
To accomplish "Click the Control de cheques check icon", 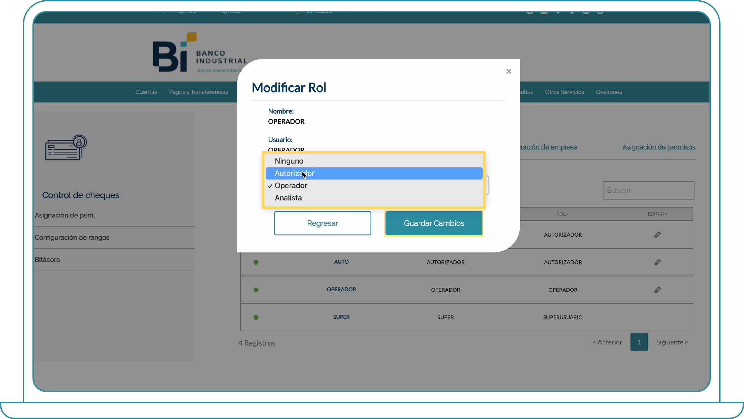I will (x=66, y=147).
